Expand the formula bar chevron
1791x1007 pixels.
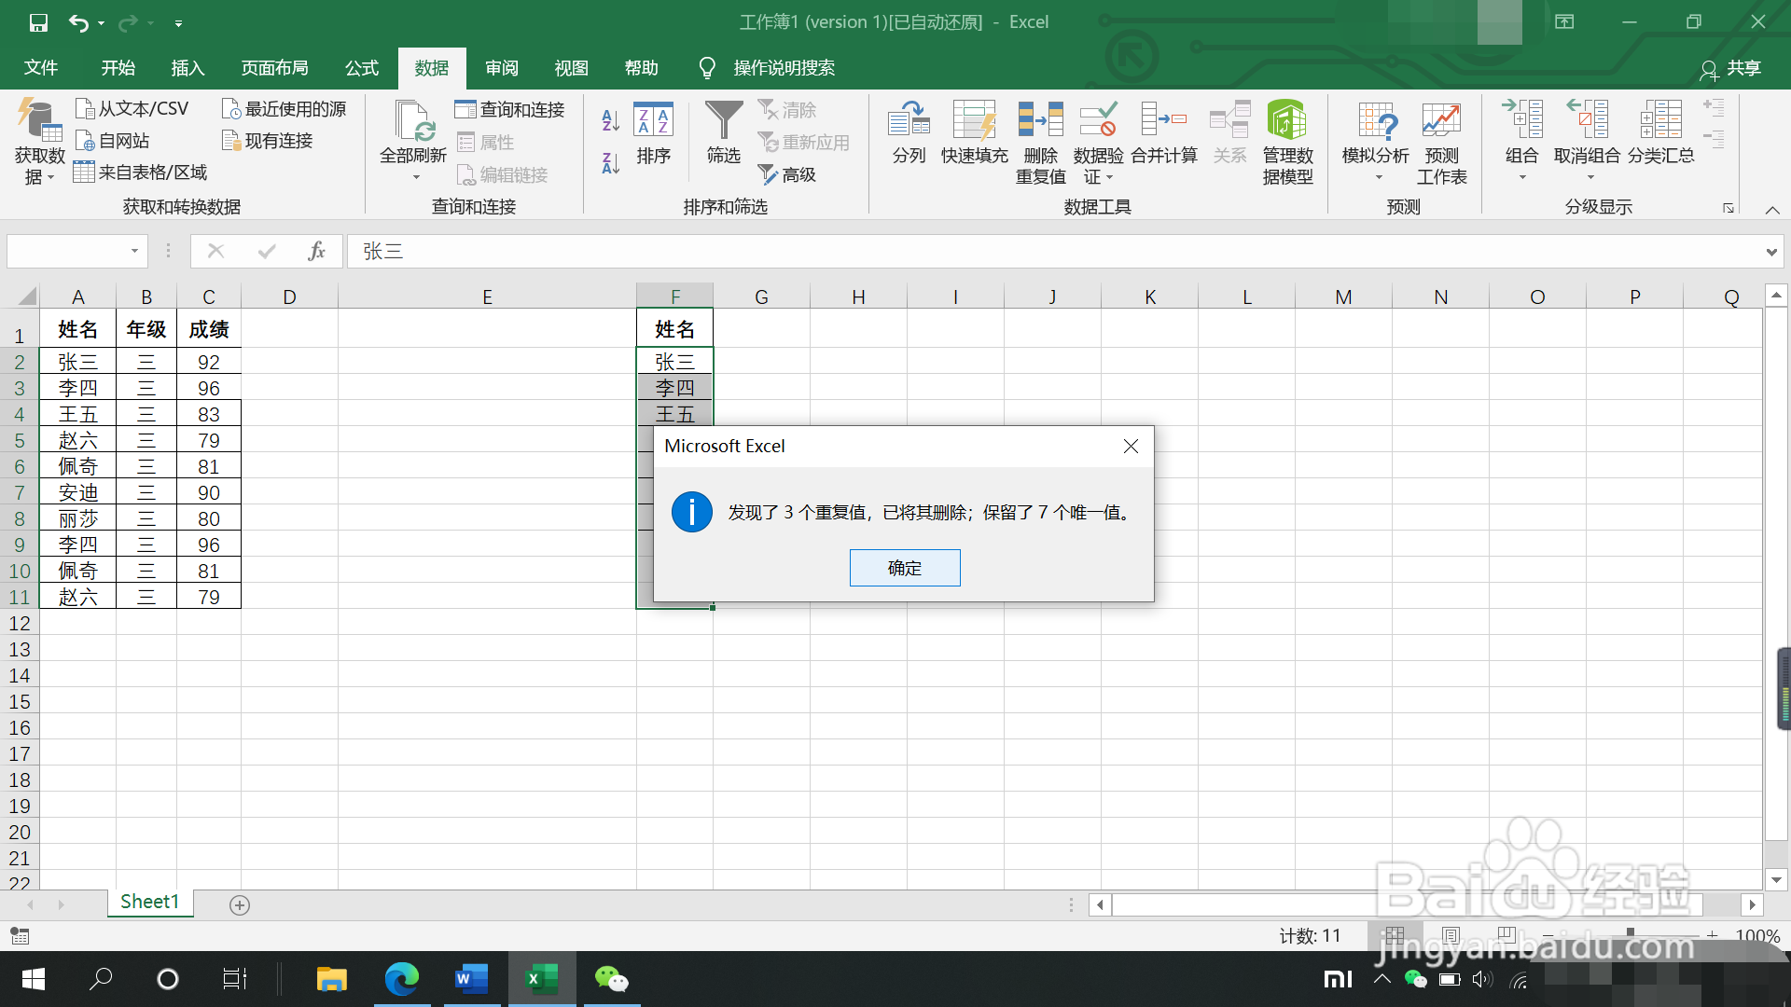click(x=1770, y=252)
